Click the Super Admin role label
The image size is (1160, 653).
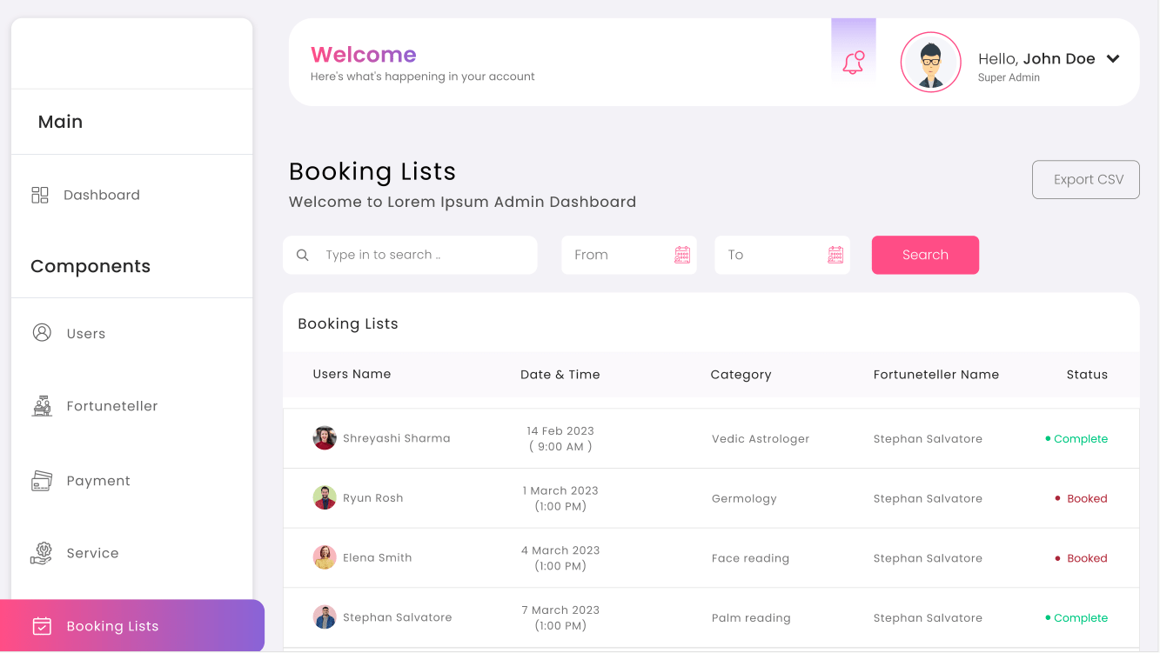click(1009, 77)
